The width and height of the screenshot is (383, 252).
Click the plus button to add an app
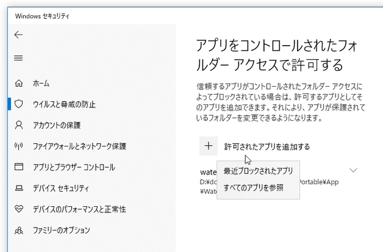point(209,146)
